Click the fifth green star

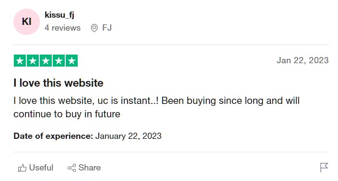coord(71,61)
